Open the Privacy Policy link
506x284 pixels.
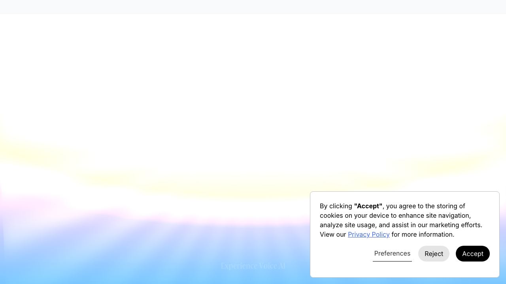pyautogui.click(x=369, y=234)
